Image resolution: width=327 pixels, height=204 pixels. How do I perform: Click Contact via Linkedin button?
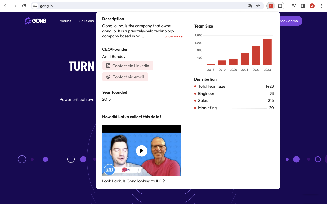(x=128, y=66)
